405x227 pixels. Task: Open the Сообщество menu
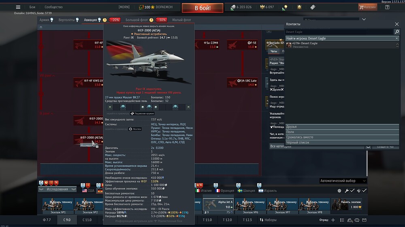click(x=53, y=7)
